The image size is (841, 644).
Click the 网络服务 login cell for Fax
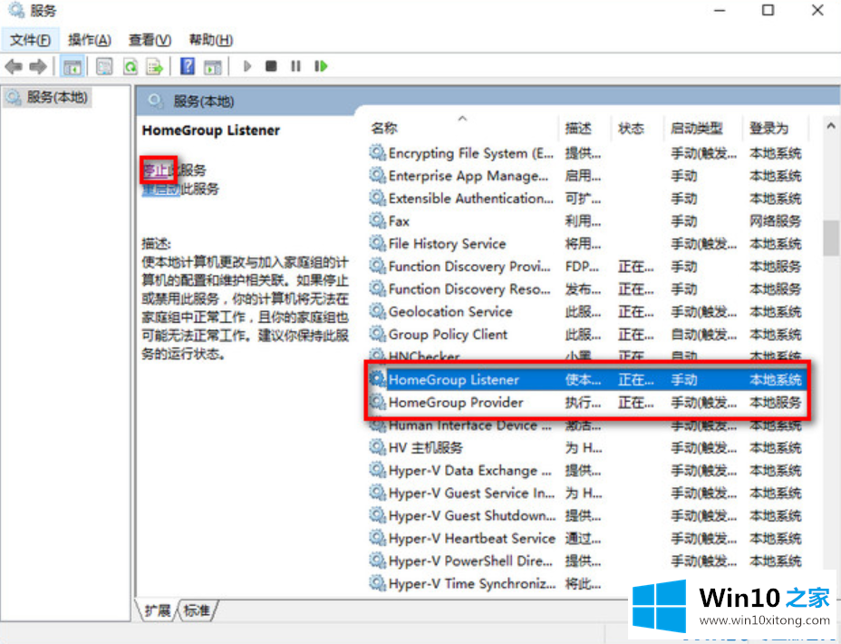(x=775, y=221)
